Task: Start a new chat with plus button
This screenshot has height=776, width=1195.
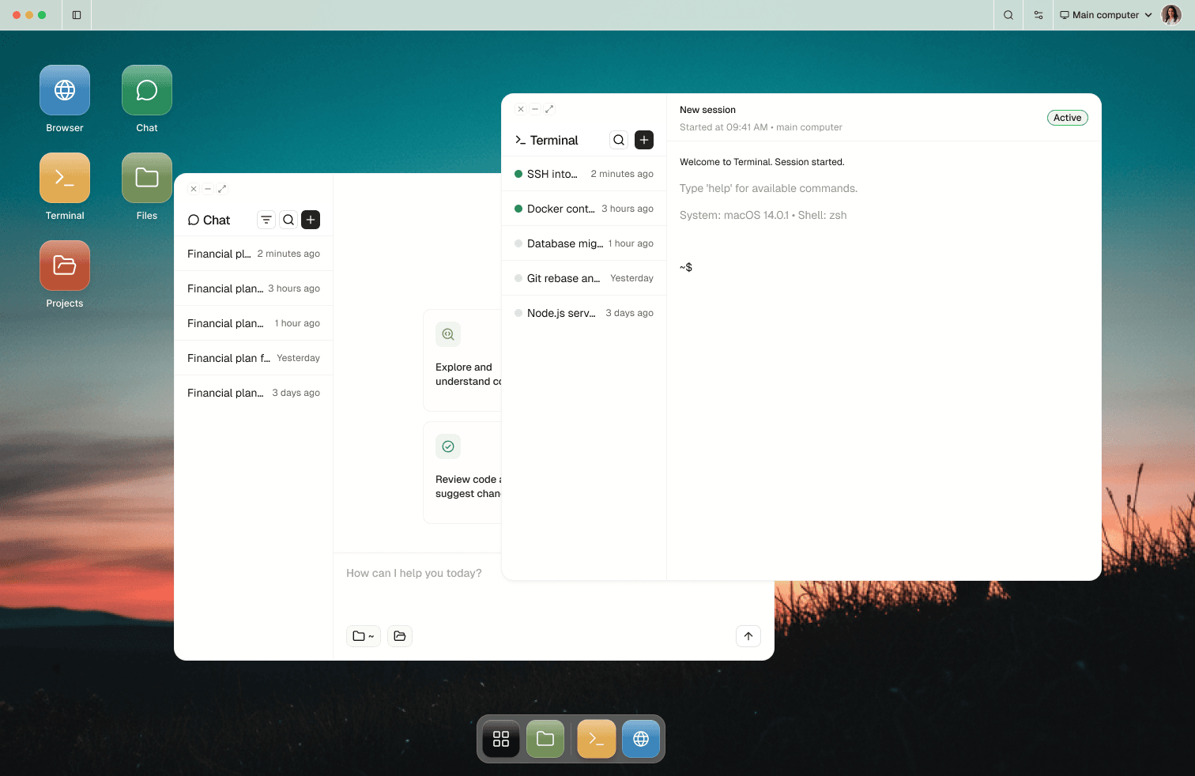Action: 311,220
